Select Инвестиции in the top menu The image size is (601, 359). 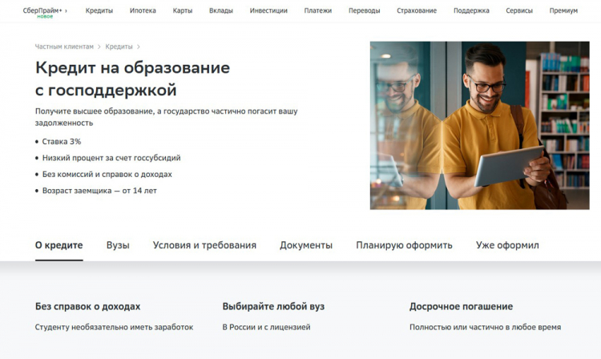[x=268, y=10]
